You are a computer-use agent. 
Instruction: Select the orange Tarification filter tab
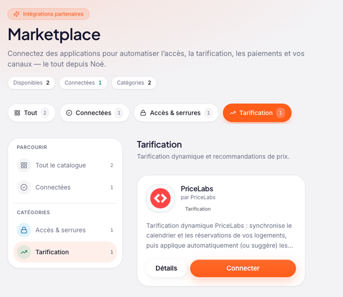pyautogui.click(x=257, y=113)
